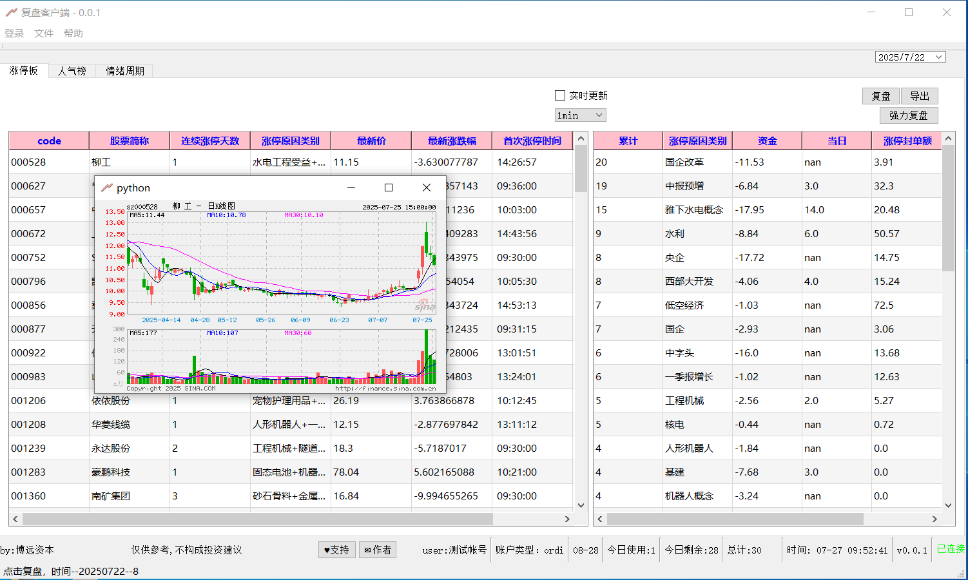Sort by 累计 column header

pyautogui.click(x=628, y=140)
